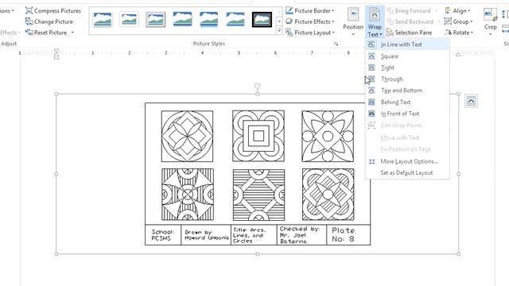This screenshot has width=509, height=286.
Task: Click Reset Picture button
Action: [x=46, y=33]
